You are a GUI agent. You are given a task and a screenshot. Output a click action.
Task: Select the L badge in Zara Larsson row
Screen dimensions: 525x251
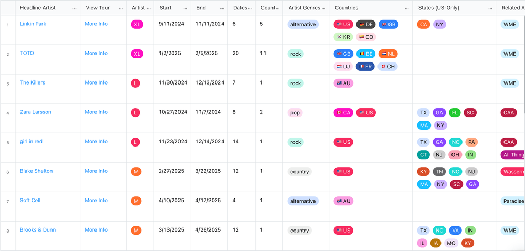point(135,113)
